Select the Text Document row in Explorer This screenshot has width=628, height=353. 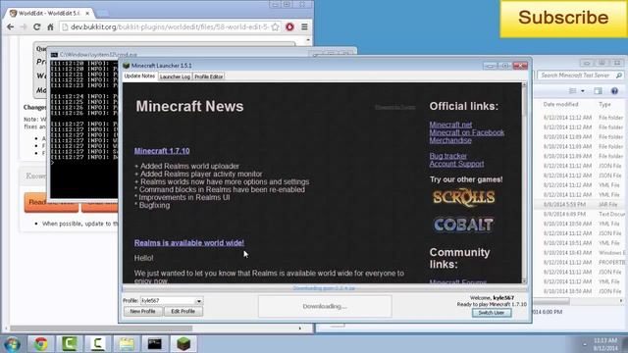click(581, 214)
